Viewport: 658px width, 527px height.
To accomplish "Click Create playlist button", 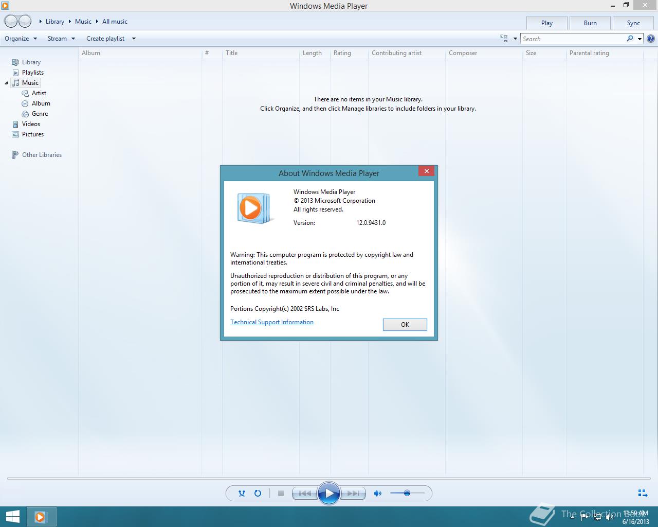I will tap(105, 39).
